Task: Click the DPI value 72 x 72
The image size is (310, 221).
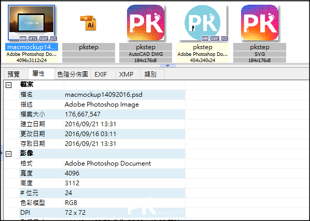Action: (75, 213)
